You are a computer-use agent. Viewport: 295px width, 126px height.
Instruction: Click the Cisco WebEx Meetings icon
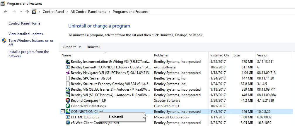pos(68,106)
